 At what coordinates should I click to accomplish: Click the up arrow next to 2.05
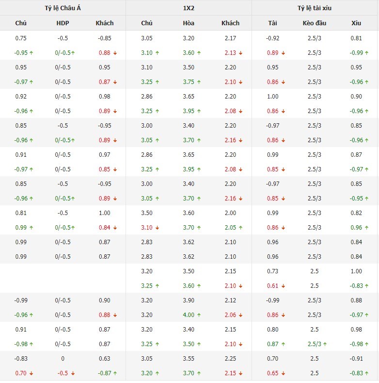241,228
